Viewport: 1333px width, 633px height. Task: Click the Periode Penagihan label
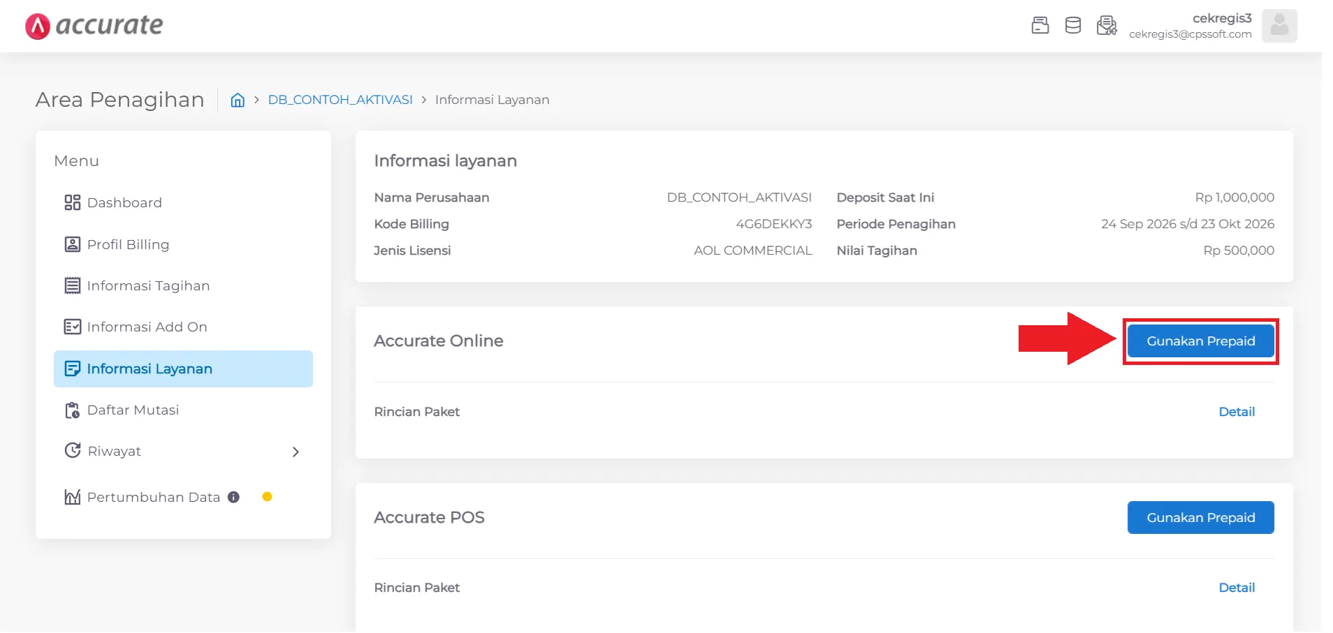pos(896,224)
